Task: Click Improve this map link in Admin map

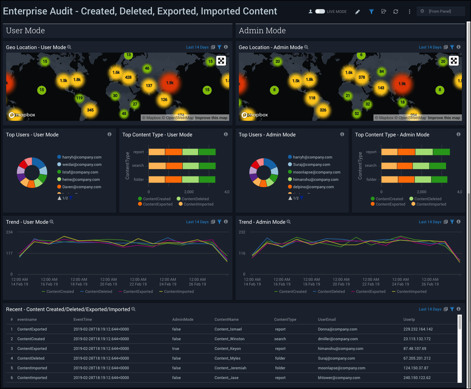Action: (444, 118)
